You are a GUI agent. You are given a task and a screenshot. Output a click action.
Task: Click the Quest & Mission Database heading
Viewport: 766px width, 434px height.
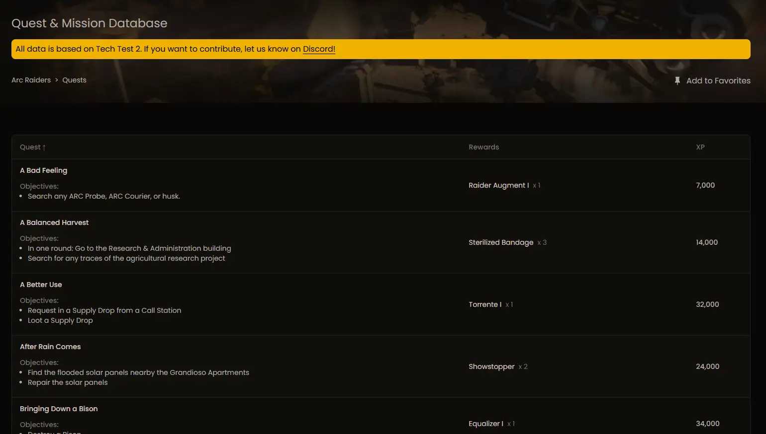[90, 23]
